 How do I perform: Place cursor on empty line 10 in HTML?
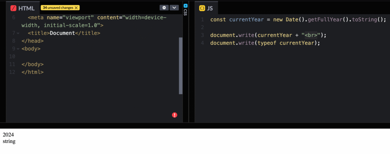tap(76, 57)
